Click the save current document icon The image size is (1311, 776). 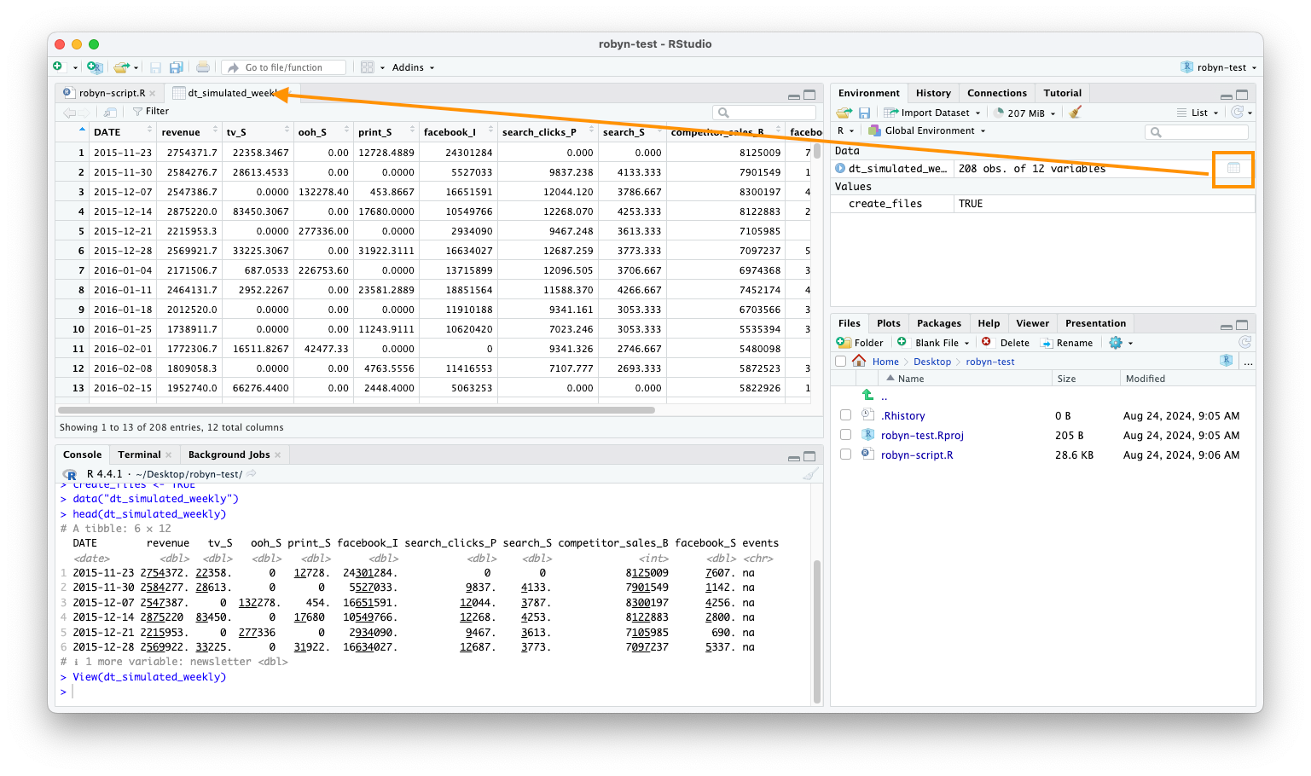tap(156, 67)
